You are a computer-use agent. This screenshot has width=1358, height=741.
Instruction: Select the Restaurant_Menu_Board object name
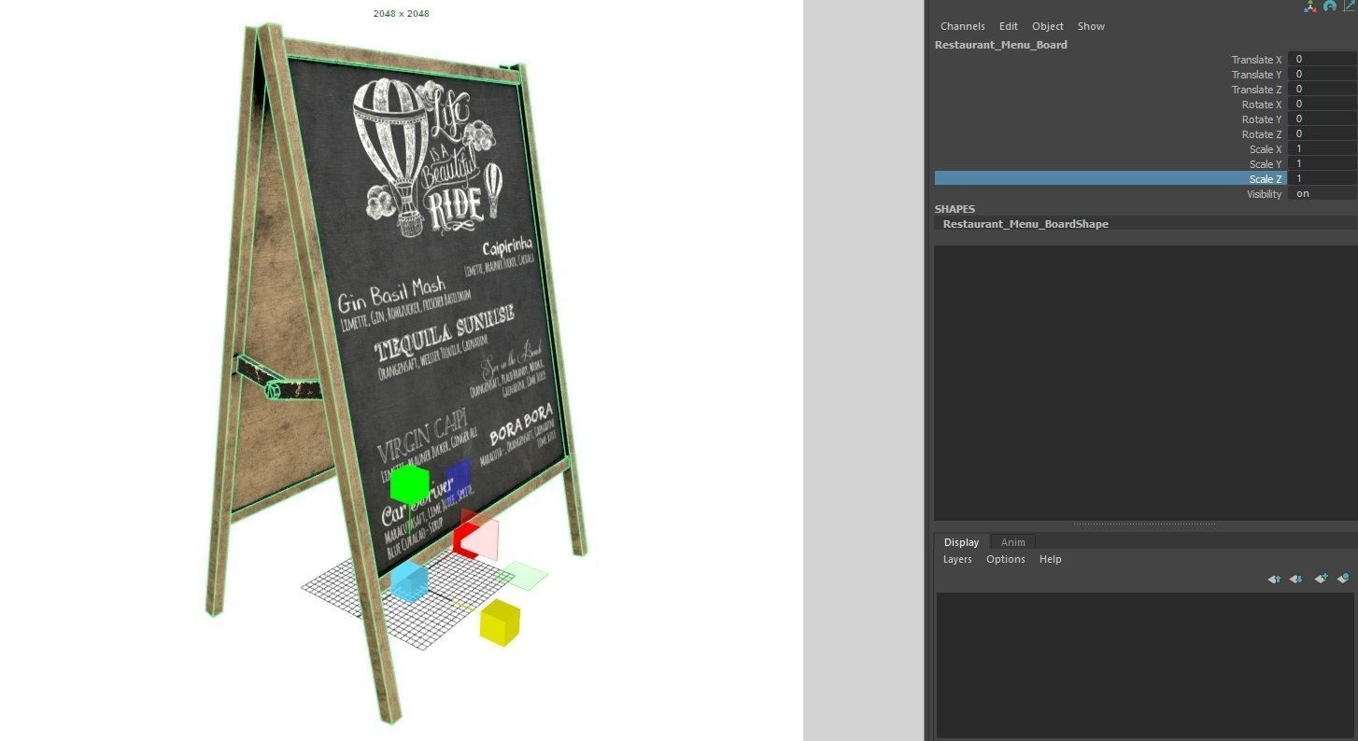[1000, 45]
